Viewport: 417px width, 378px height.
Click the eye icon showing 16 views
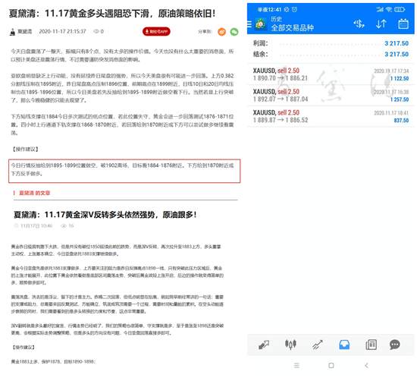63,226
